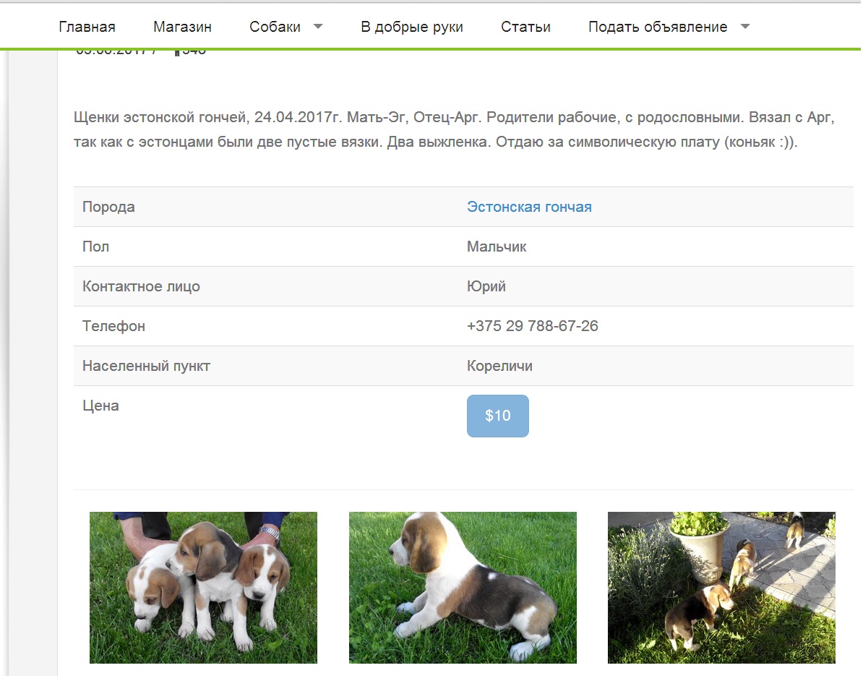Click the location value Кореличи
Screen dimensions: 863x681
(499, 366)
